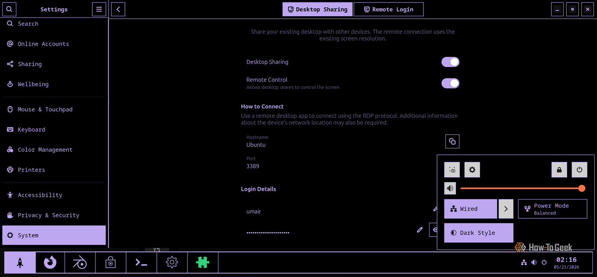Mute volume using the speaker icon
Viewport: 597px width, 277px height.
pyautogui.click(x=450, y=188)
